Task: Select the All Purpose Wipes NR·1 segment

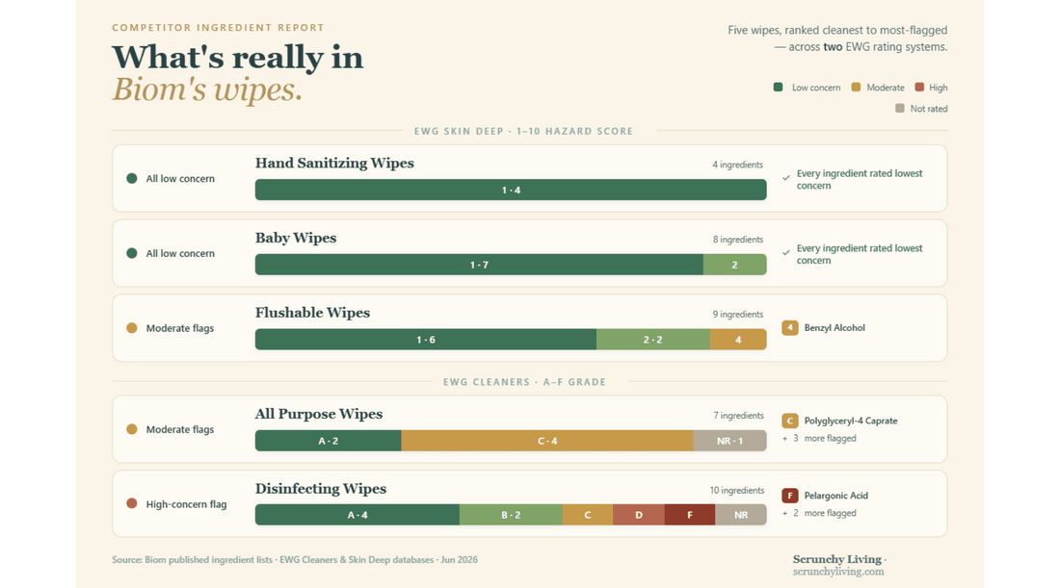Action: (730, 441)
